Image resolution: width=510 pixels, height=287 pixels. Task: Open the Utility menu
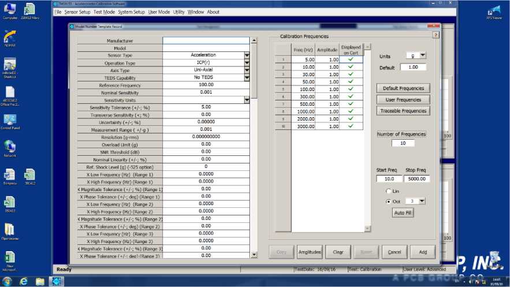pos(178,12)
